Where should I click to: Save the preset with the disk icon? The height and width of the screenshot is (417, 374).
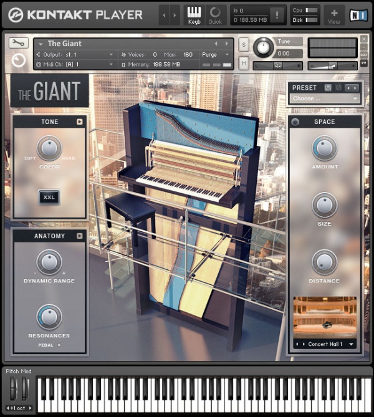click(328, 88)
